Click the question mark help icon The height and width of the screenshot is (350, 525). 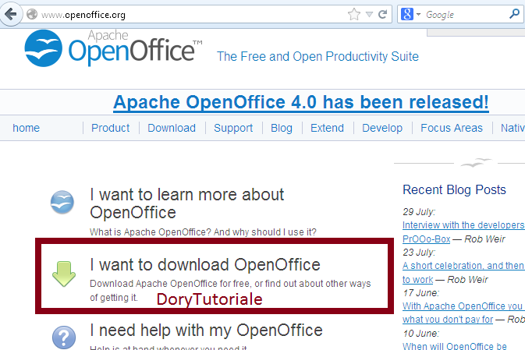(64, 338)
